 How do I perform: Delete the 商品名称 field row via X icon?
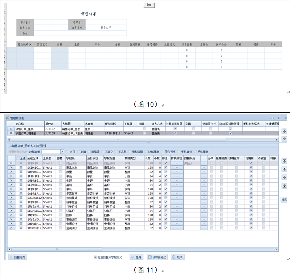coord(11,167)
